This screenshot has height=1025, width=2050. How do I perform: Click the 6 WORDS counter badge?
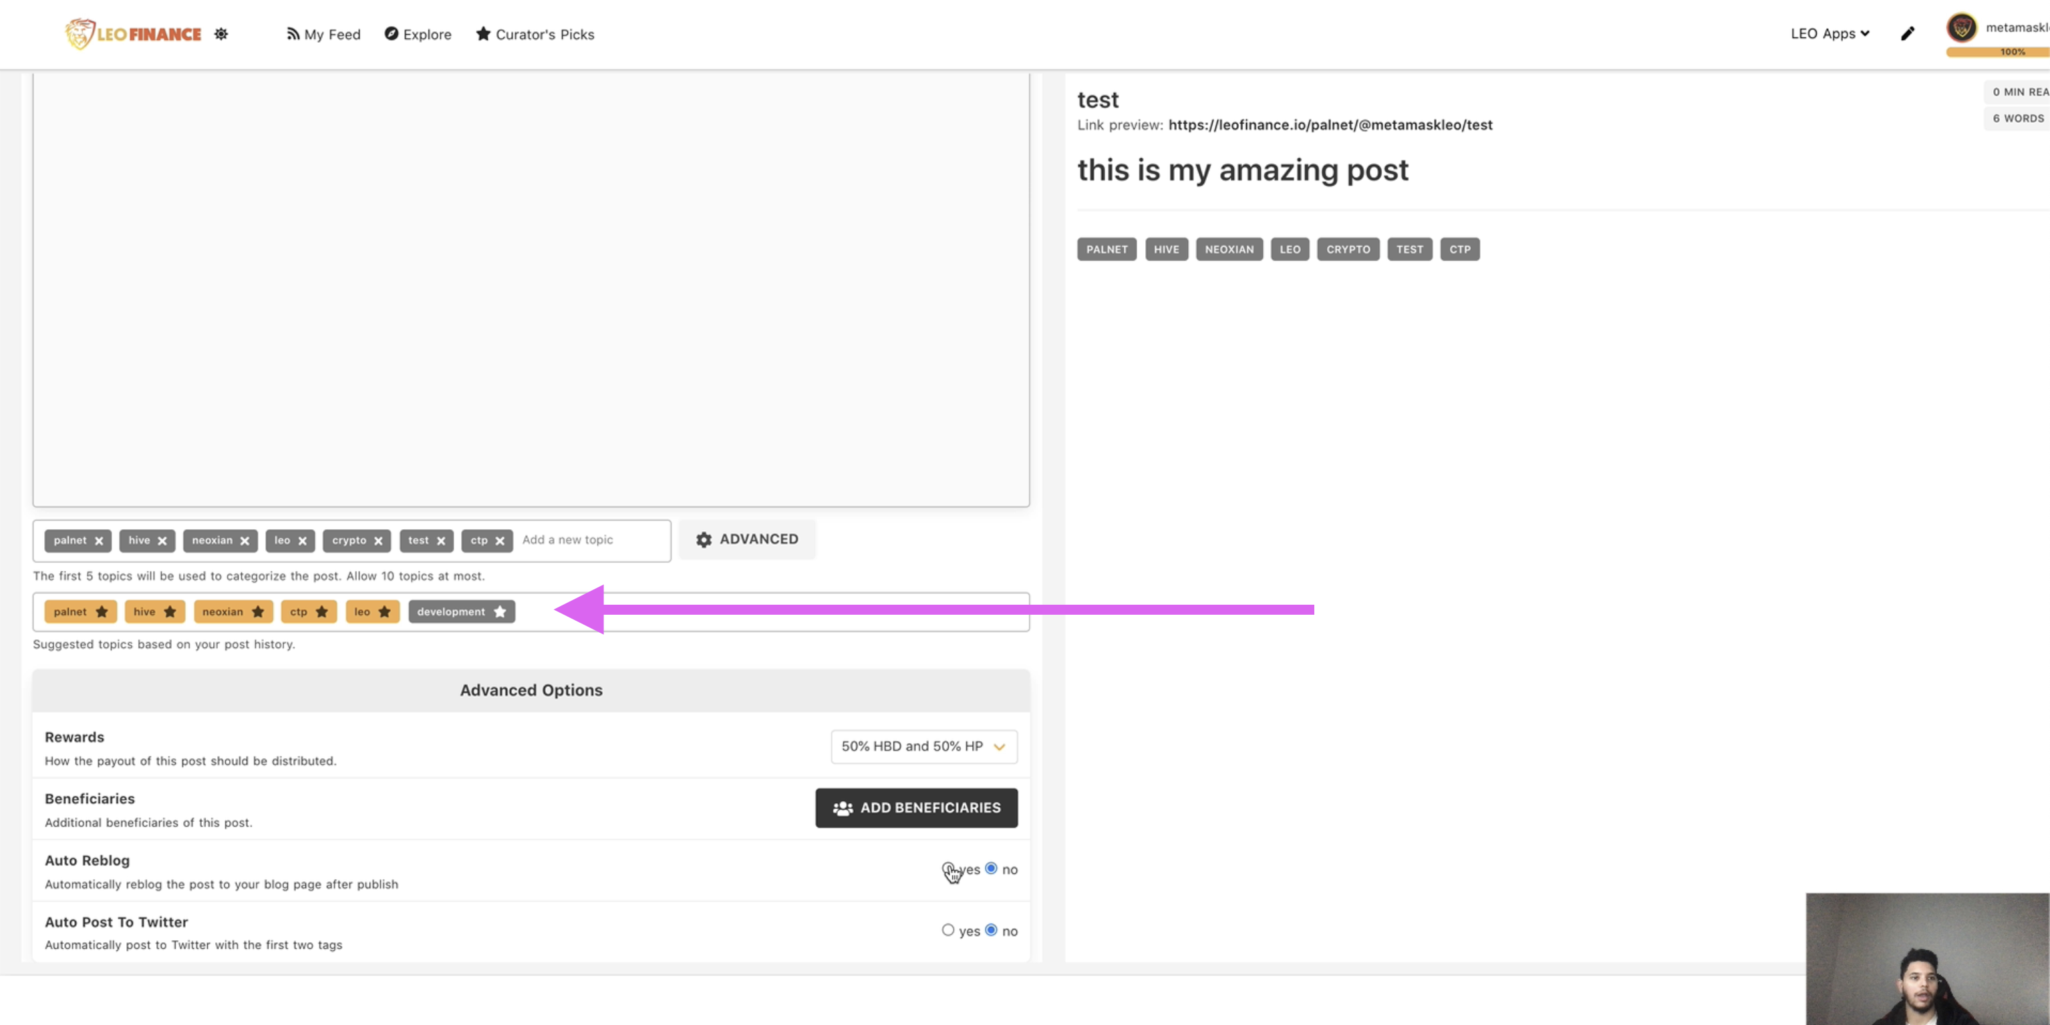2017,118
